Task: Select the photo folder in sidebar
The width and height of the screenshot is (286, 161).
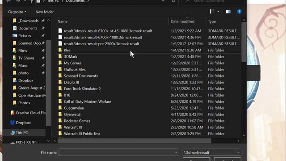Action: [x=23, y=73]
